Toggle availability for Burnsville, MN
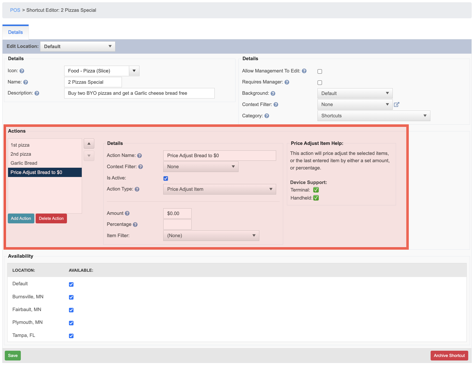 (x=71, y=297)
